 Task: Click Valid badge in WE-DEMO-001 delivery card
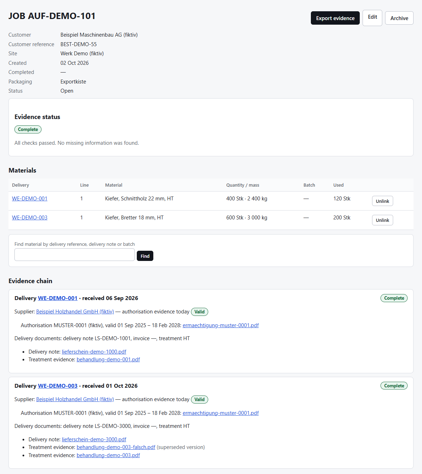tap(199, 312)
